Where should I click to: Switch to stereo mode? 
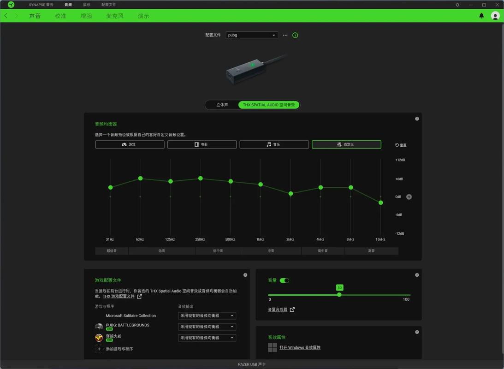(222, 105)
